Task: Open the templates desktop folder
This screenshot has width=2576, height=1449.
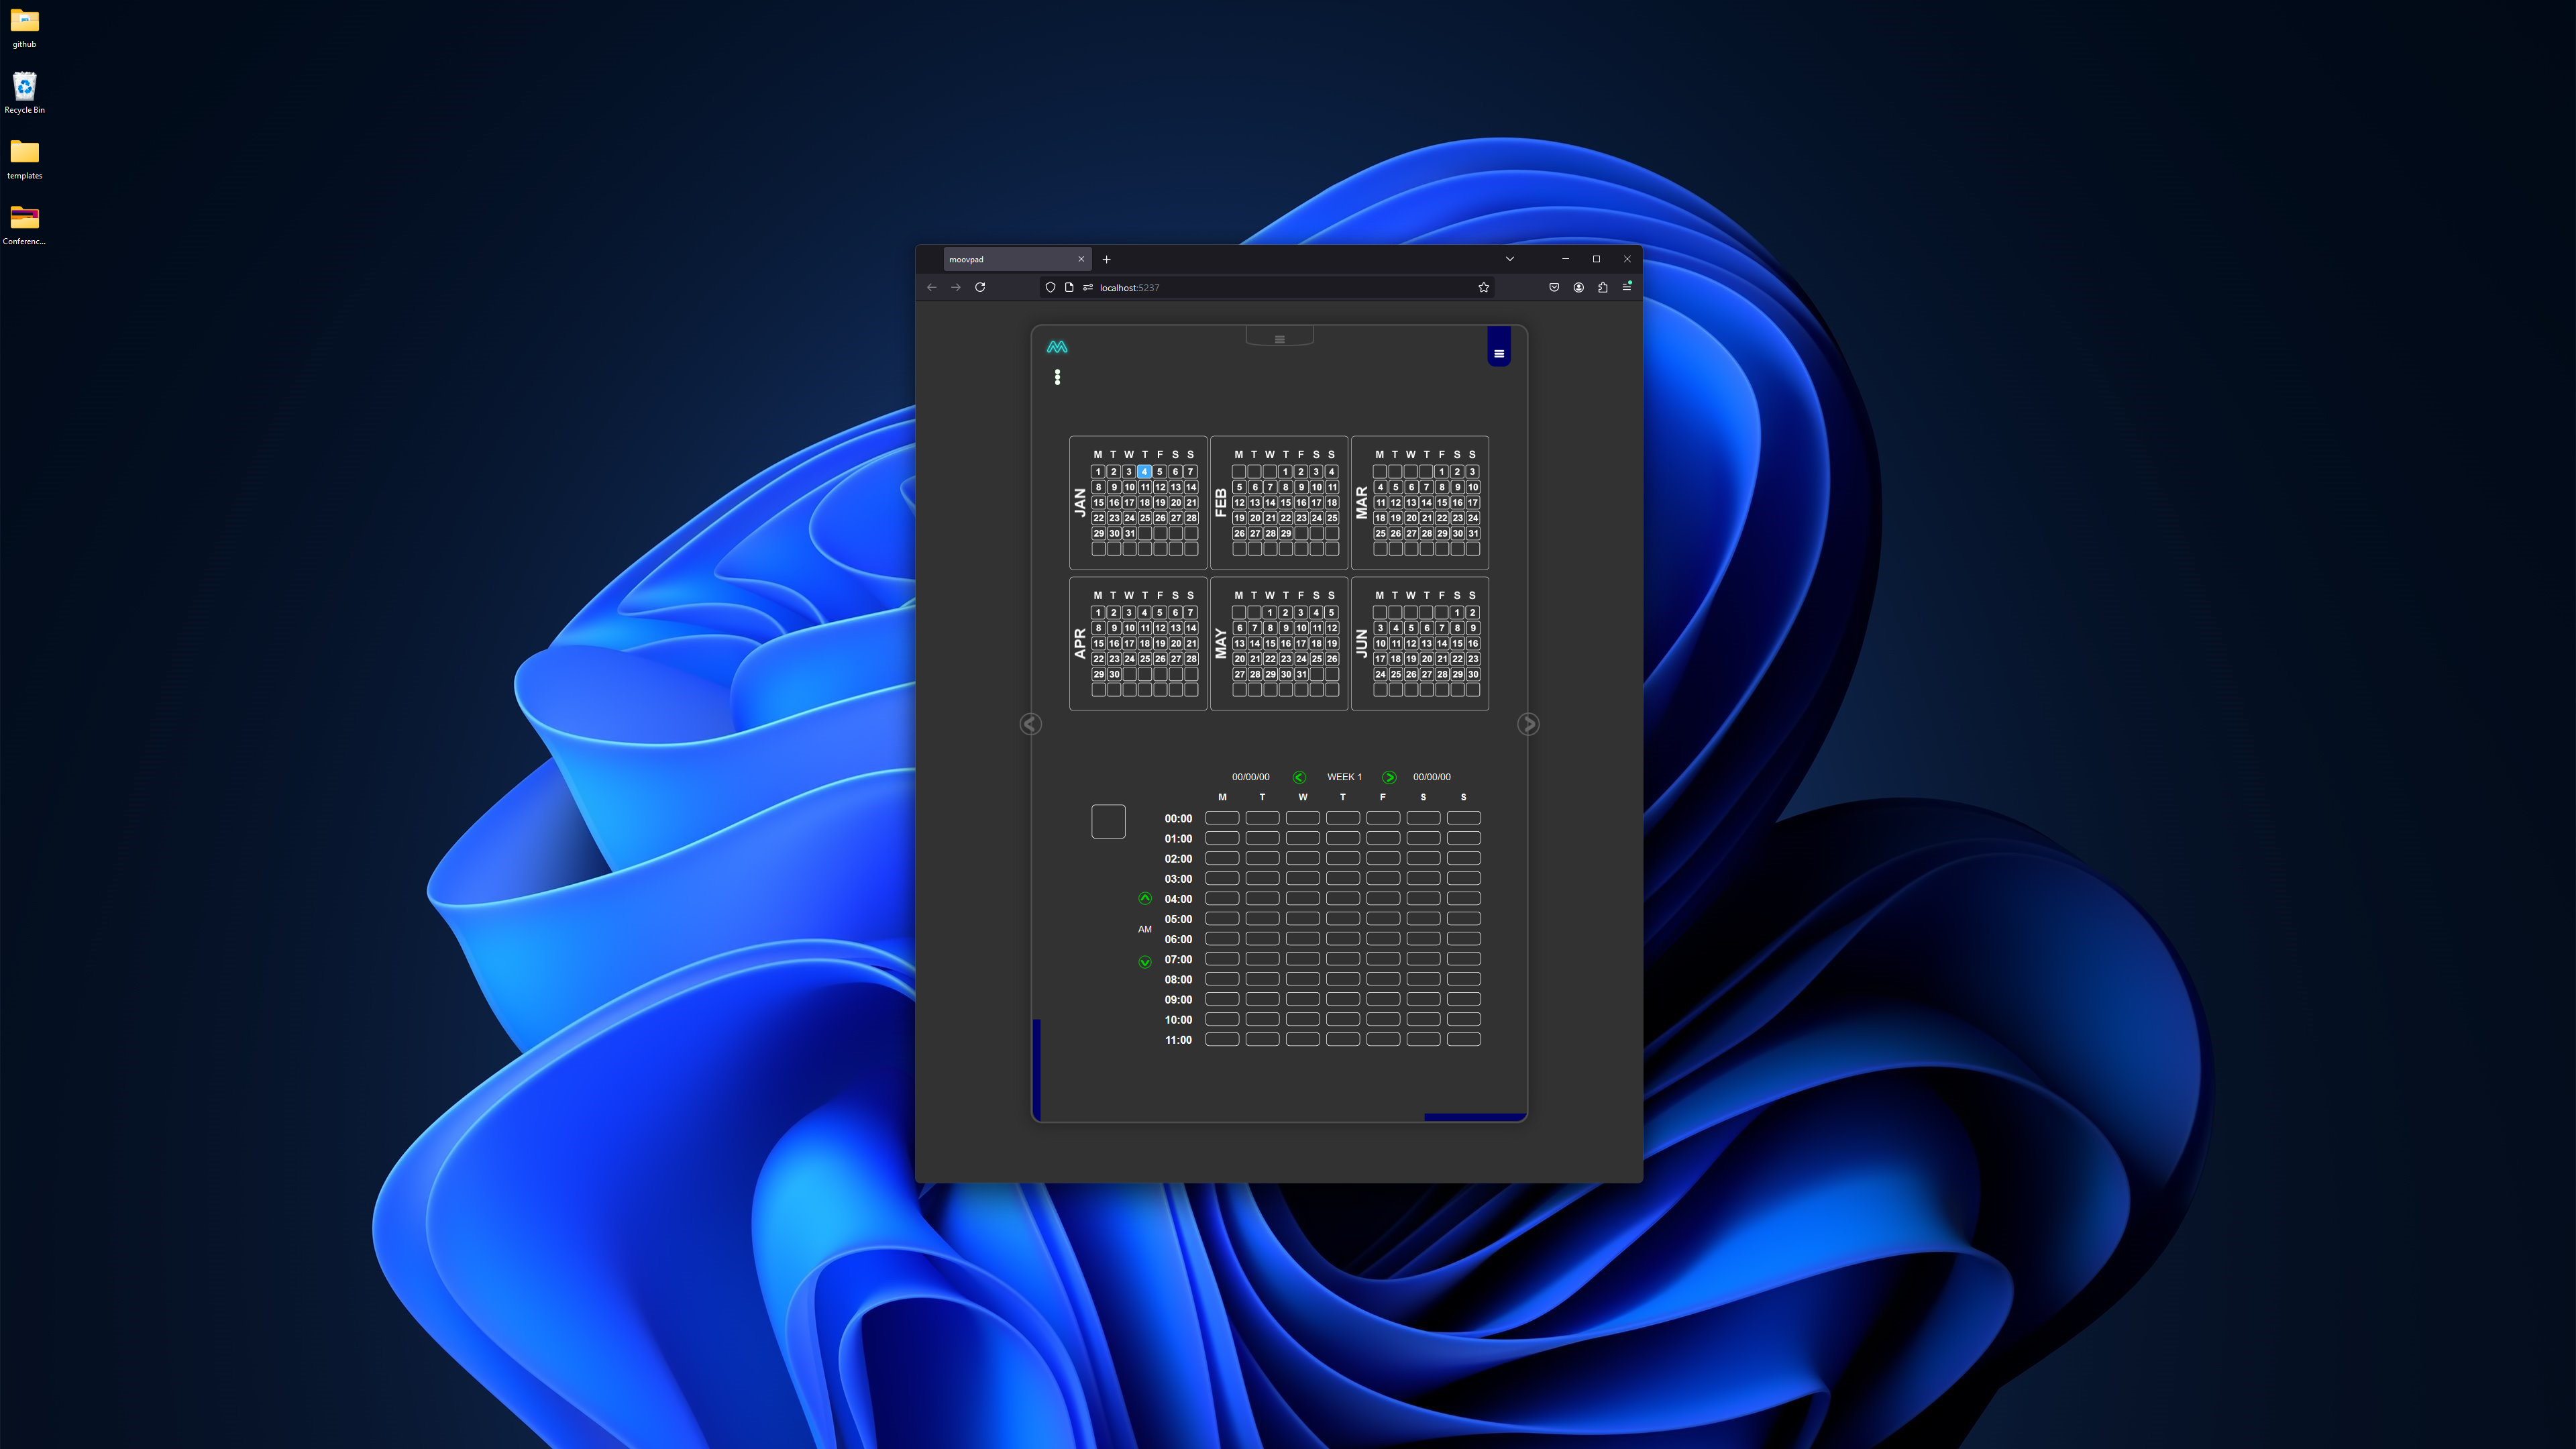Action: coord(24,159)
